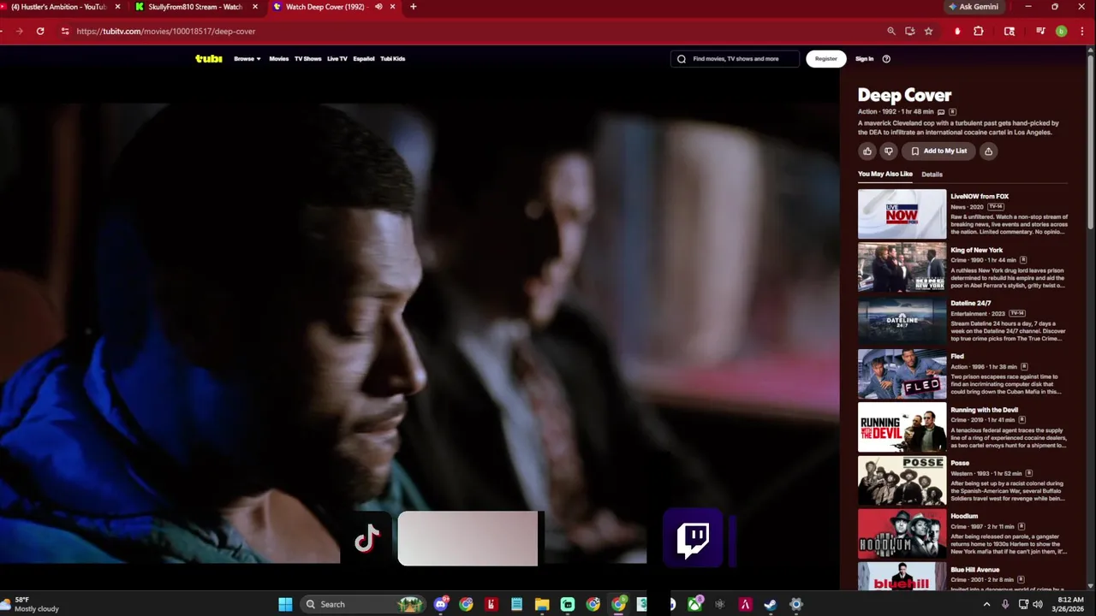Open Running with the Devil title link

pos(985,410)
